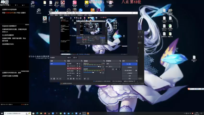The height and width of the screenshot is (115, 204).
Task: Open 设置 button in controls panel
Action: coord(130,76)
